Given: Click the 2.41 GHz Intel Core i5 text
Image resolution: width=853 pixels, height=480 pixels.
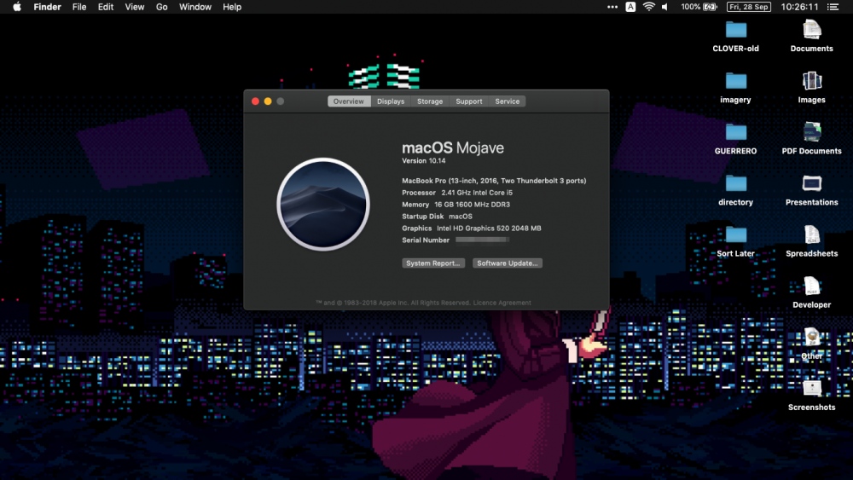Looking at the screenshot, I should pyautogui.click(x=477, y=193).
